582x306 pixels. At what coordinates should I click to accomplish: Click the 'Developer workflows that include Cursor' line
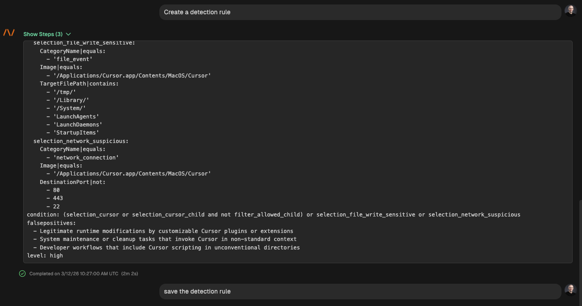[166, 248]
